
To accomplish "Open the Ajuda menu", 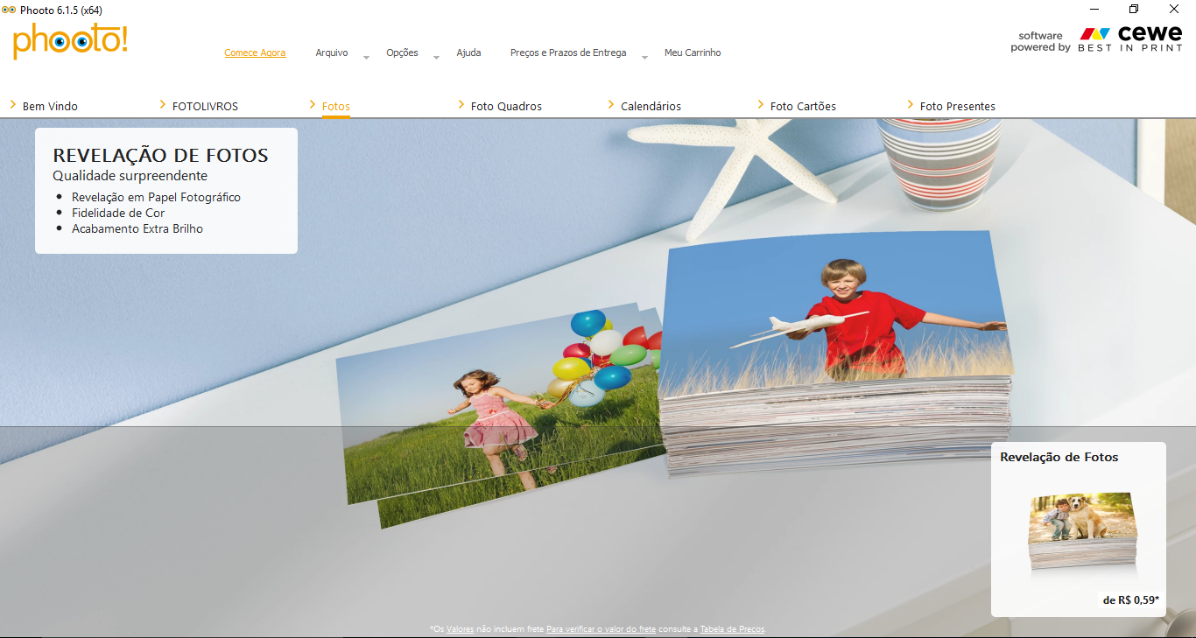I will (468, 53).
